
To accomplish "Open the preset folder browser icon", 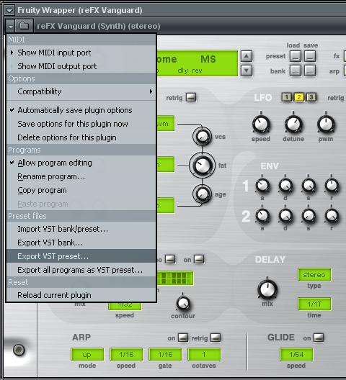I will [24, 25].
